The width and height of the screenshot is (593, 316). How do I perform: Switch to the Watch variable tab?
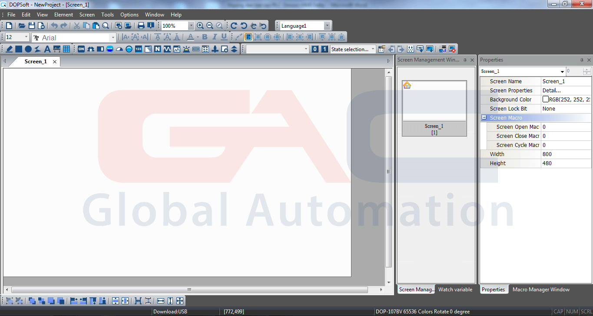pyautogui.click(x=455, y=290)
